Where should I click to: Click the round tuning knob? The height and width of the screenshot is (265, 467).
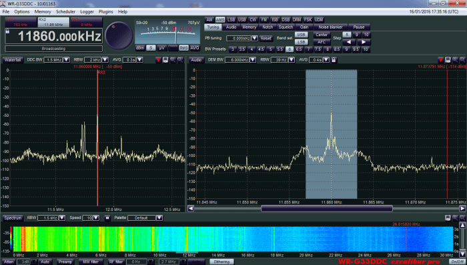(119, 35)
